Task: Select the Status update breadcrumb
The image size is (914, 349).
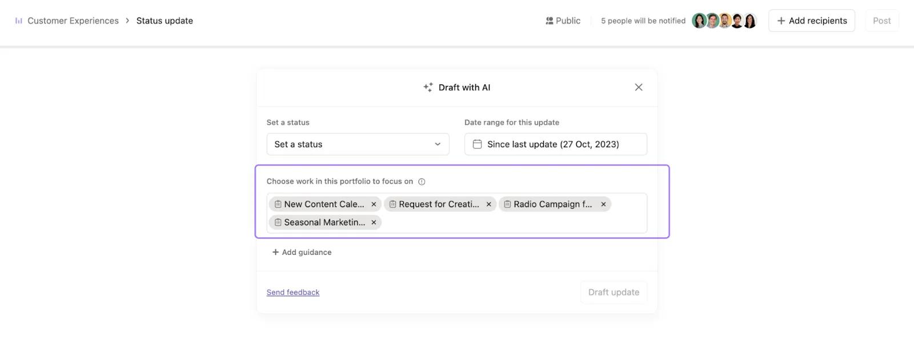Action: coord(165,21)
